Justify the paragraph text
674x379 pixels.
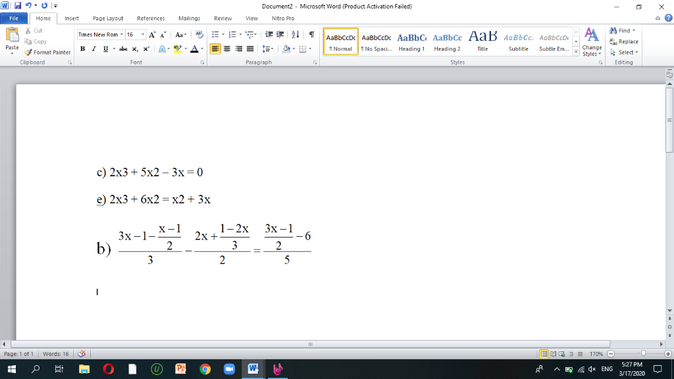click(x=250, y=49)
